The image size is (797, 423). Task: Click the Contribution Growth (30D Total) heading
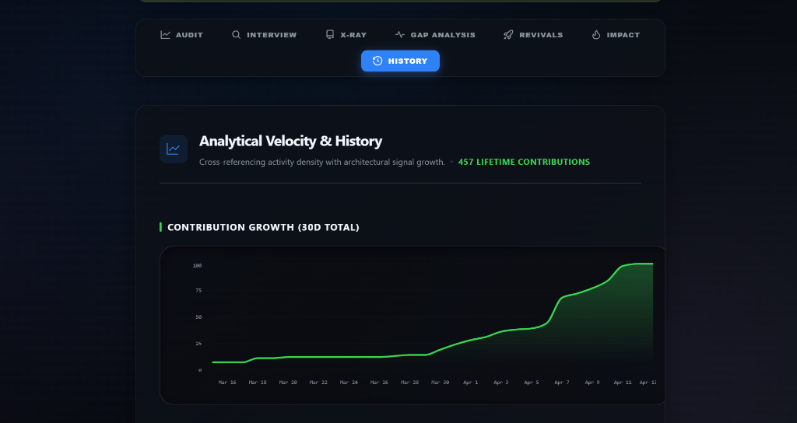coord(263,228)
